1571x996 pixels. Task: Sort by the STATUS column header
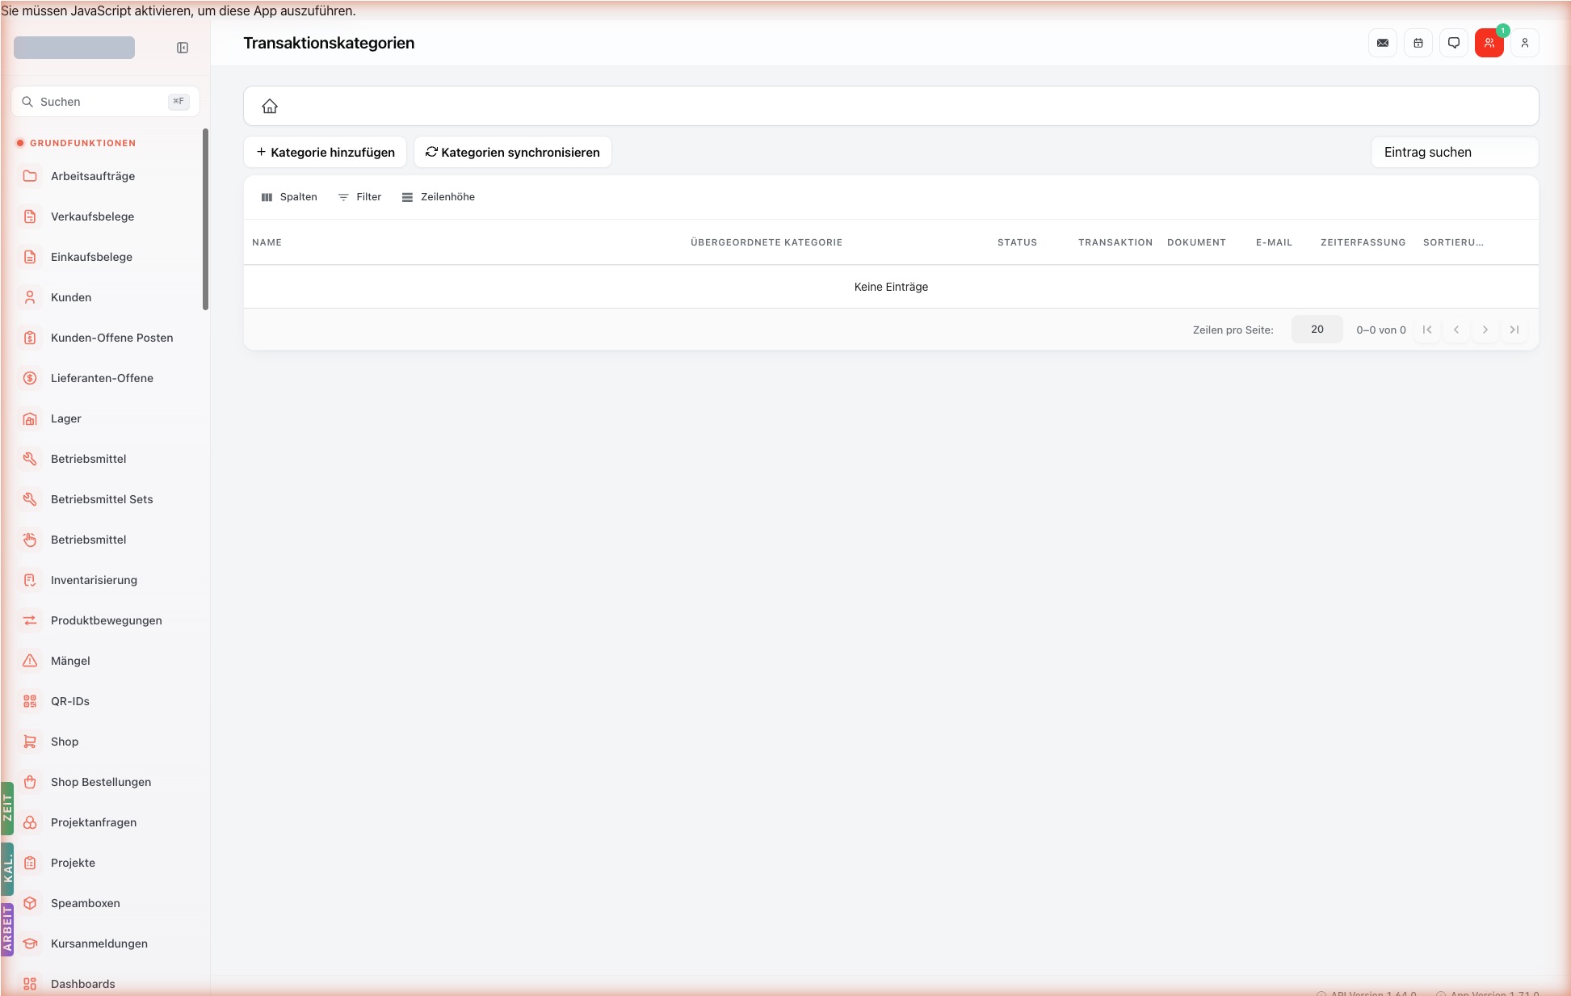[1017, 242]
